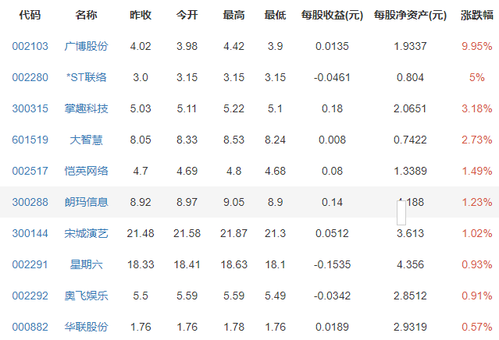Select the 9.95% change value for 广博股份
This screenshot has width=499, height=340.
477,46
